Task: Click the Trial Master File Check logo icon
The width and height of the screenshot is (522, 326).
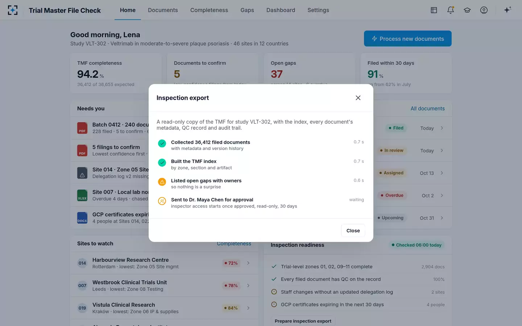Action: point(13,10)
